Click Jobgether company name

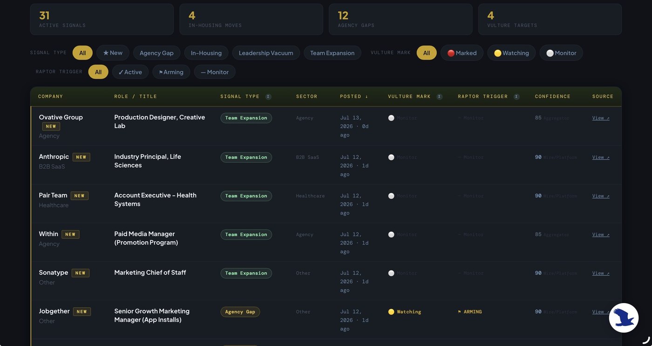tap(54, 311)
